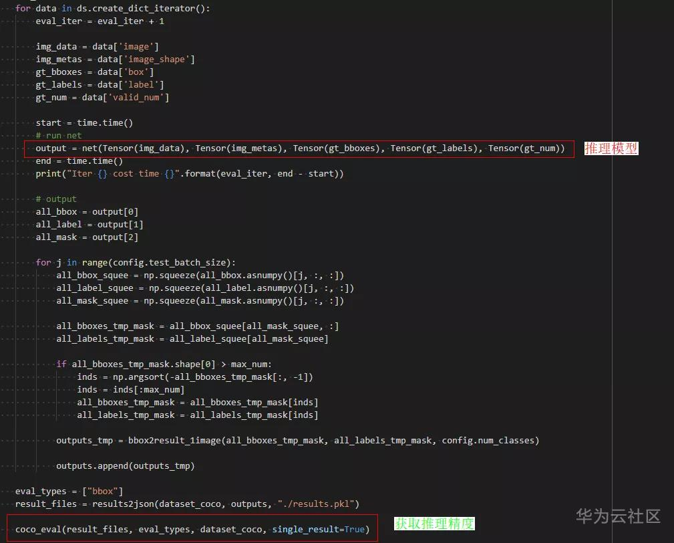Click the line 'all_mask = output[2]'
The height and width of the screenshot is (543, 674).
coord(87,237)
